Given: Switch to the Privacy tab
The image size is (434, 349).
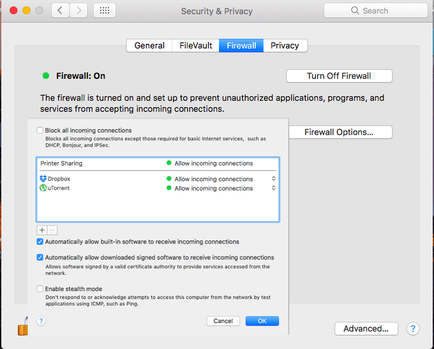Looking at the screenshot, I should (x=285, y=45).
